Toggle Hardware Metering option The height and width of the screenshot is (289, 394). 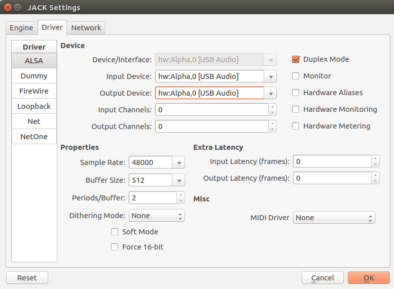[296, 126]
